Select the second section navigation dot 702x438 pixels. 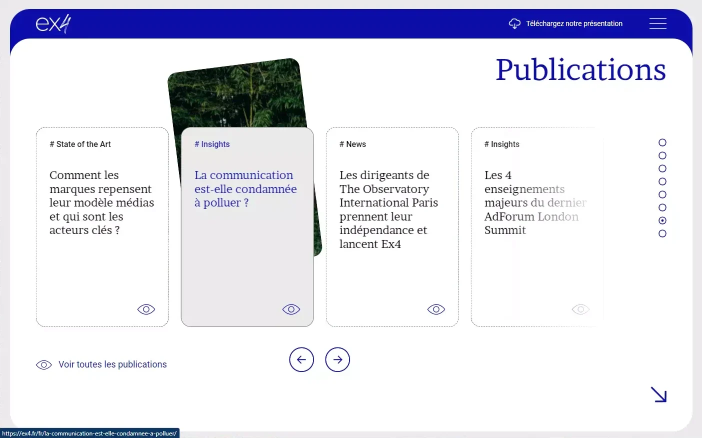click(x=662, y=155)
